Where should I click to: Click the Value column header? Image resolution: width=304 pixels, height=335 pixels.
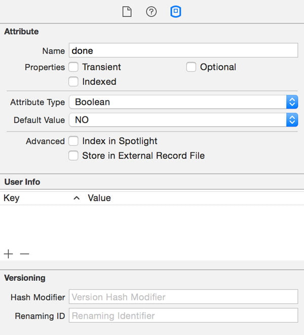(x=99, y=198)
